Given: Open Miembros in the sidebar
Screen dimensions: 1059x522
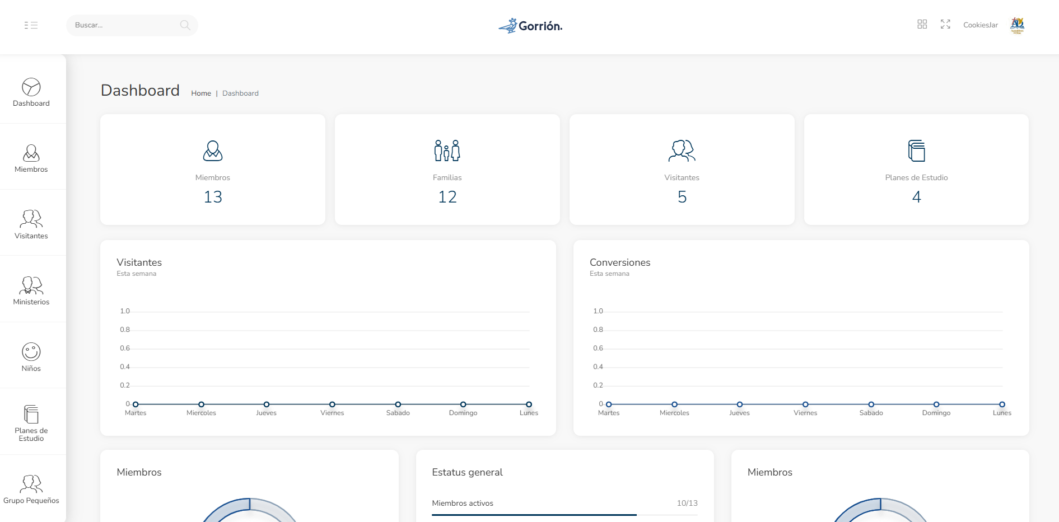Looking at the screenshot, I should (31, 158).
